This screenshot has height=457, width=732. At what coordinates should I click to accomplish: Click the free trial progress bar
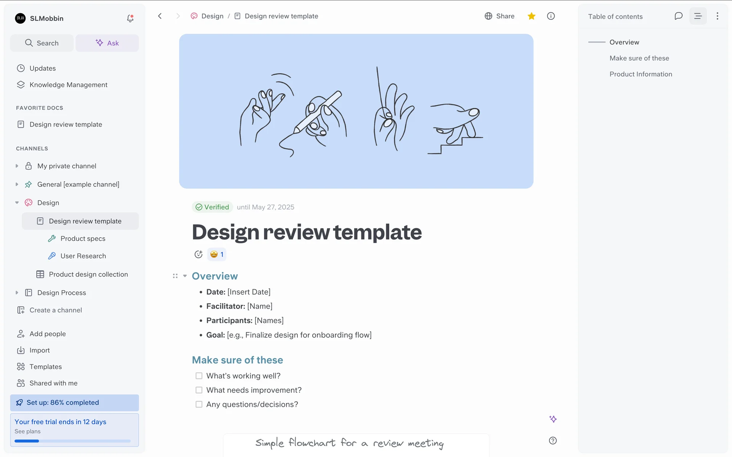(72, 441)
